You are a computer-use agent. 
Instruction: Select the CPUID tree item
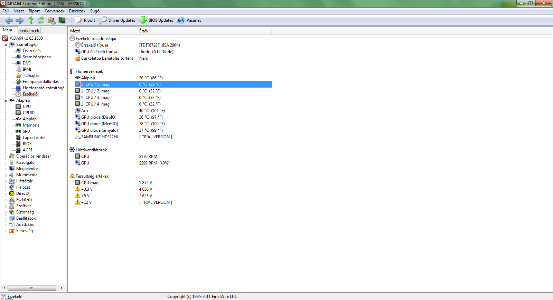click(29, 113)
